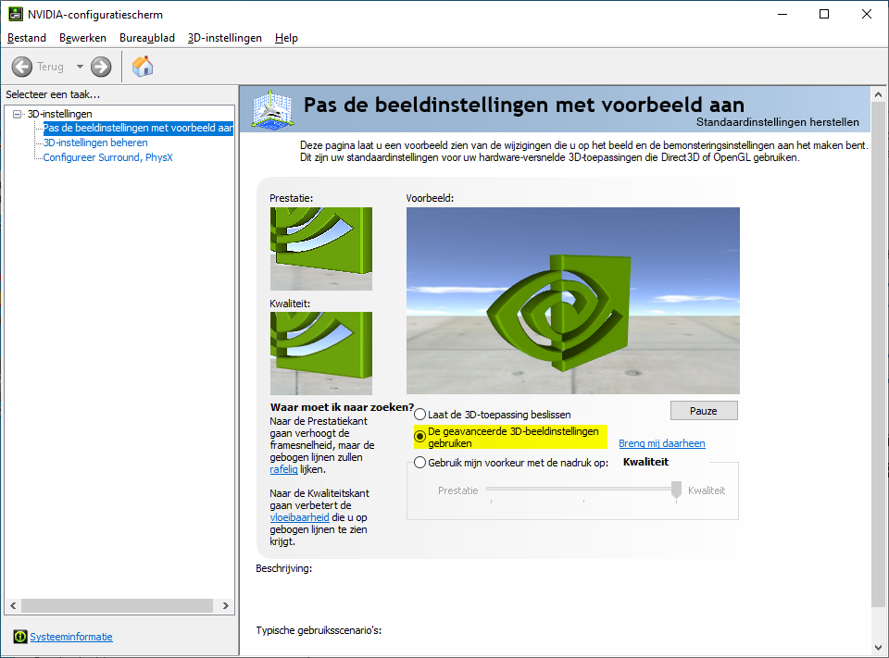Open the Help menu
Screen dimensions: 889x658
coord(286,38)
